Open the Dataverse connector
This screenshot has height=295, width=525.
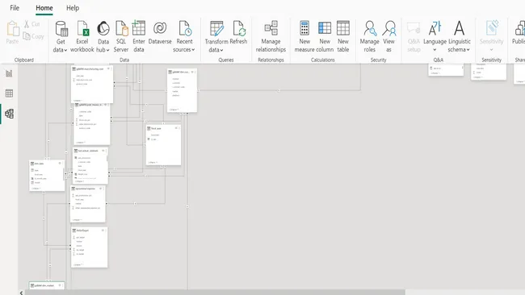click(x=160, y=32)
